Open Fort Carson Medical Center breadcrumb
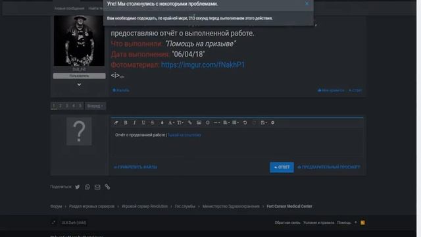The height and width of the screenshot is (237, 421). pyautogui.click(x=289, y=206)
